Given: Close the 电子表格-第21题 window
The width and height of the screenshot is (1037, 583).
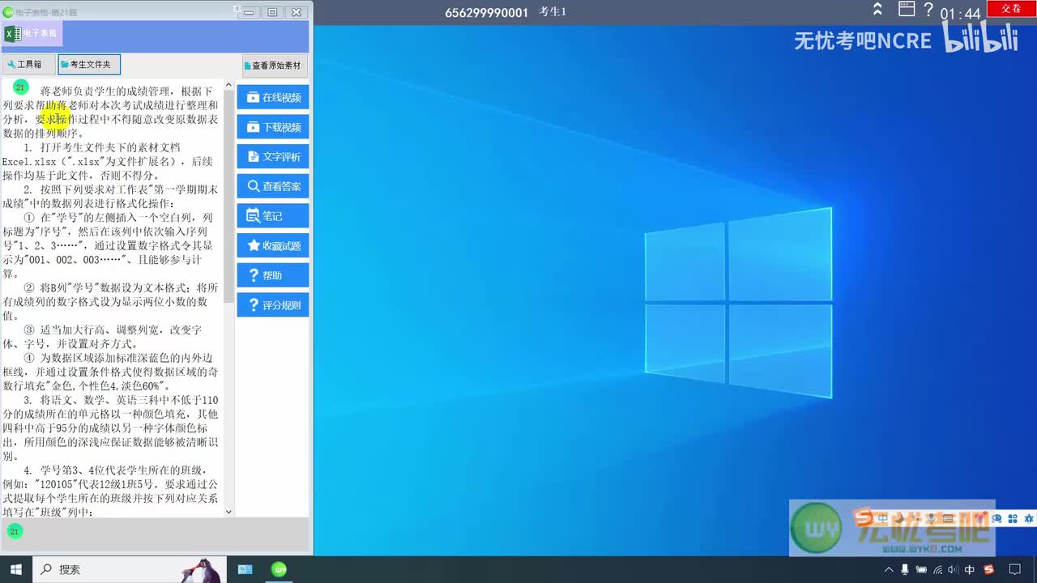Looking at the screenshot, I should [x=297, y=11].
